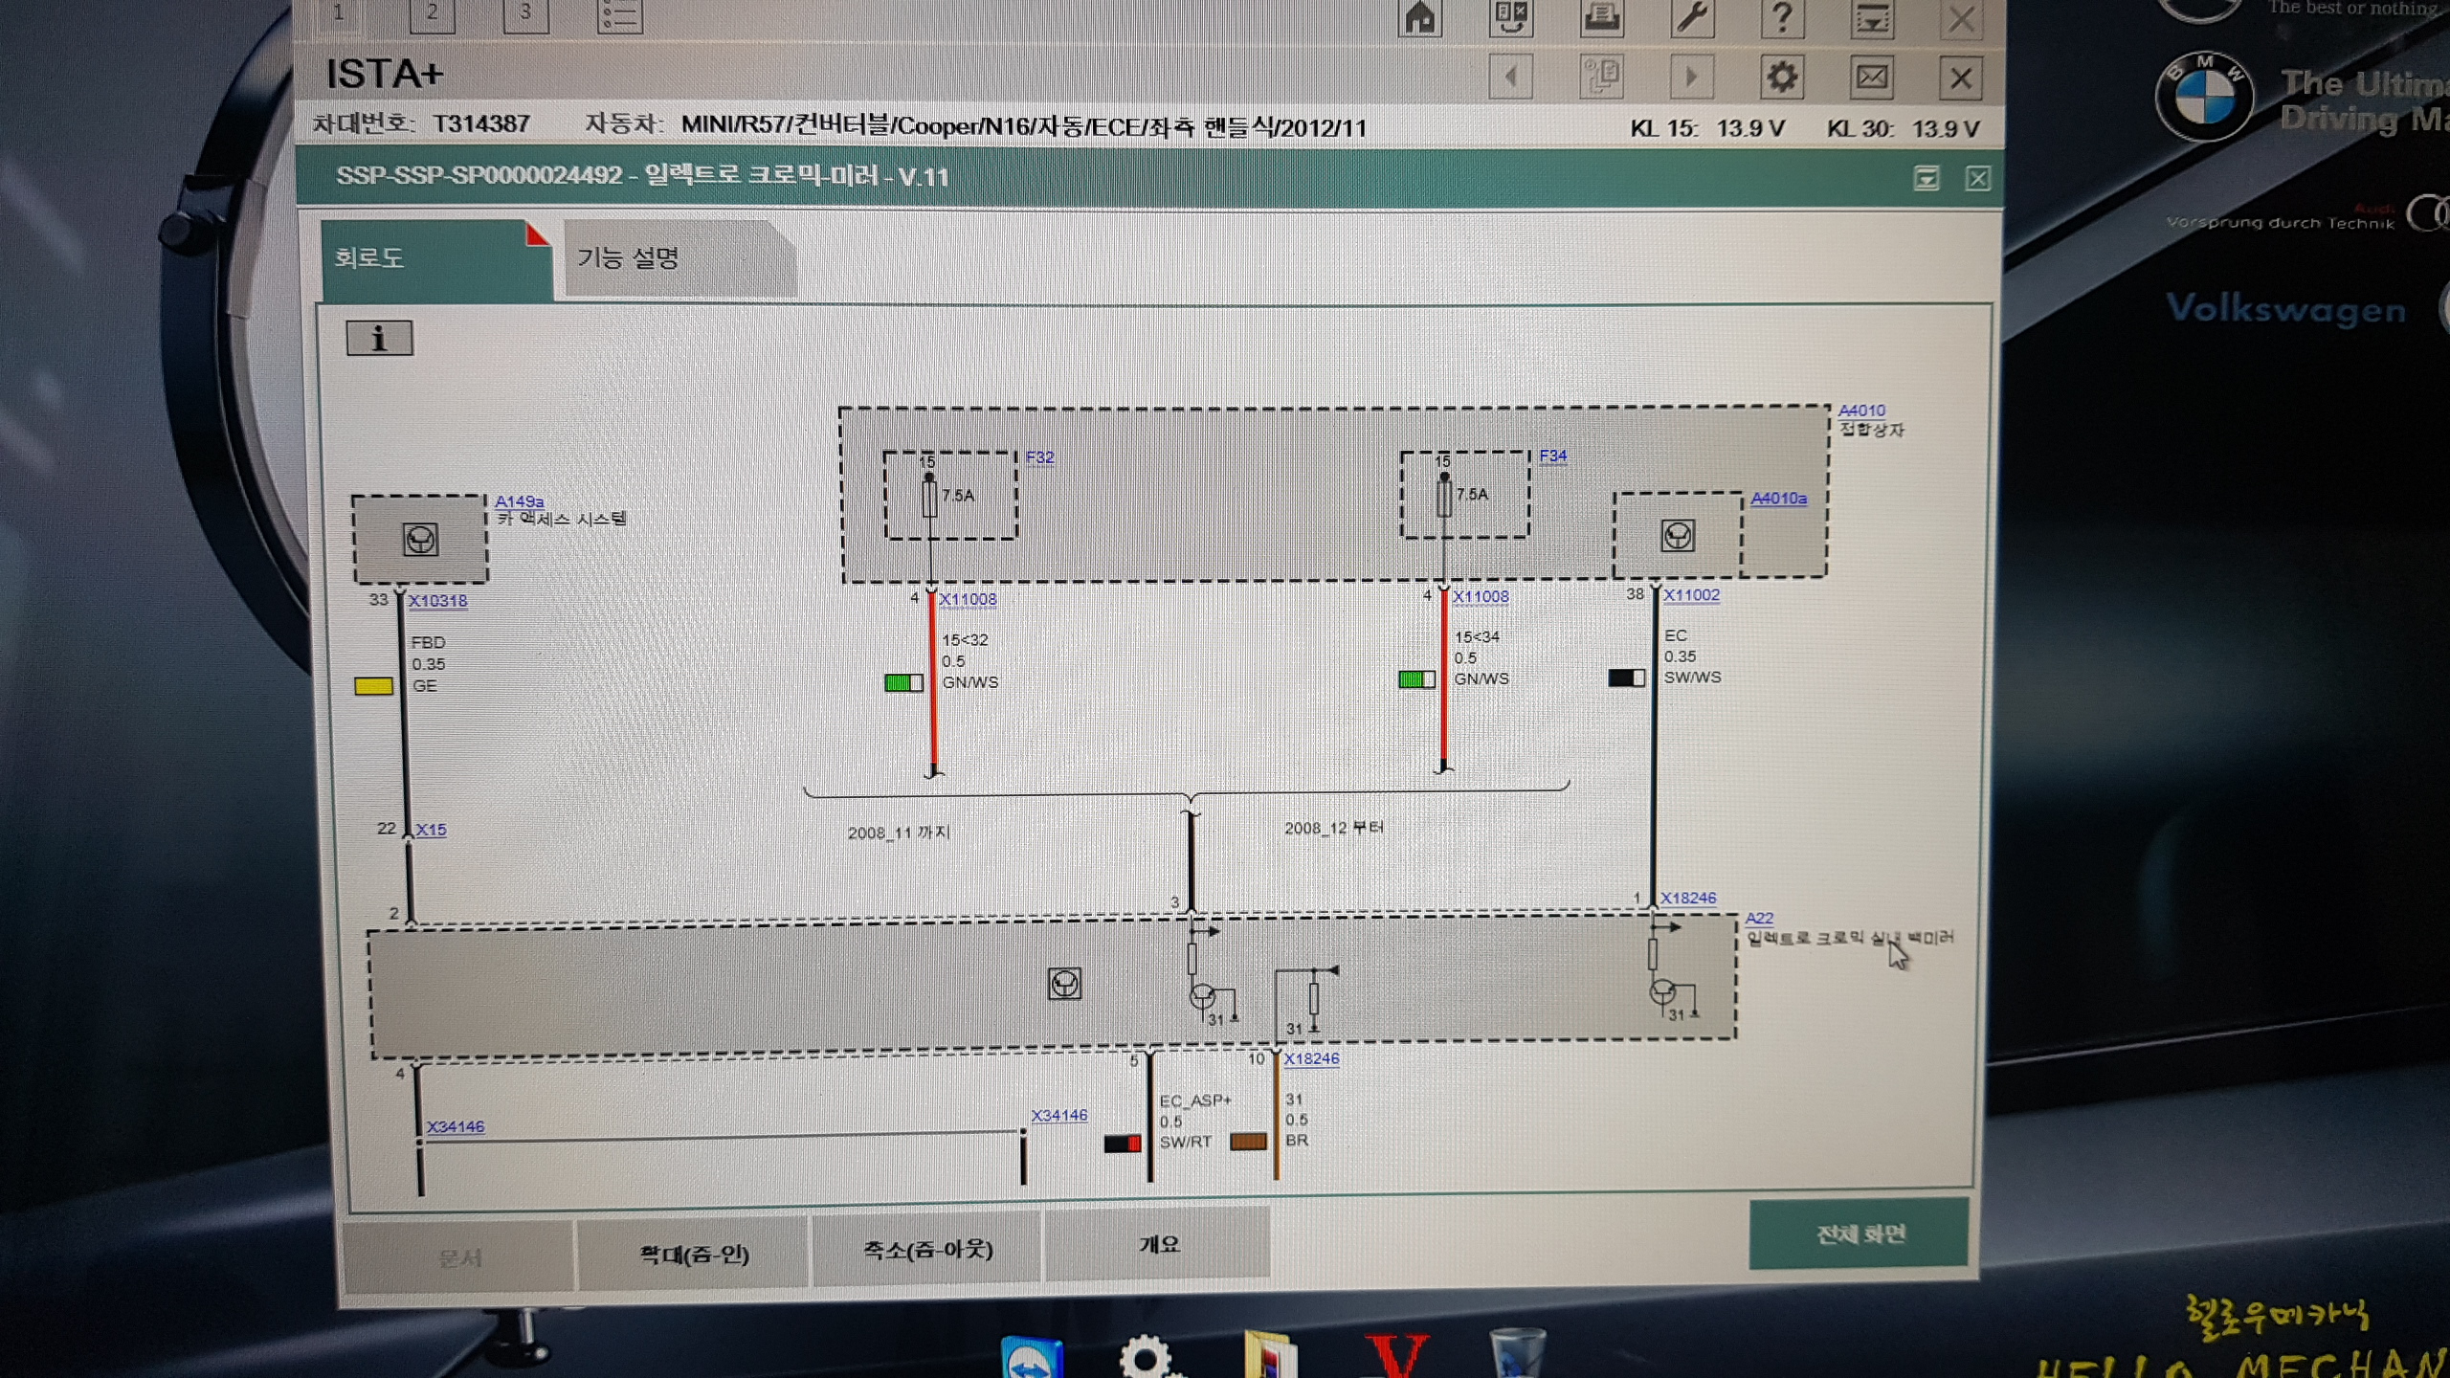2450x1378 pixels.
Task: Click the home icon in ISTA+ toolbar
Action: [x=1419, y=17]
